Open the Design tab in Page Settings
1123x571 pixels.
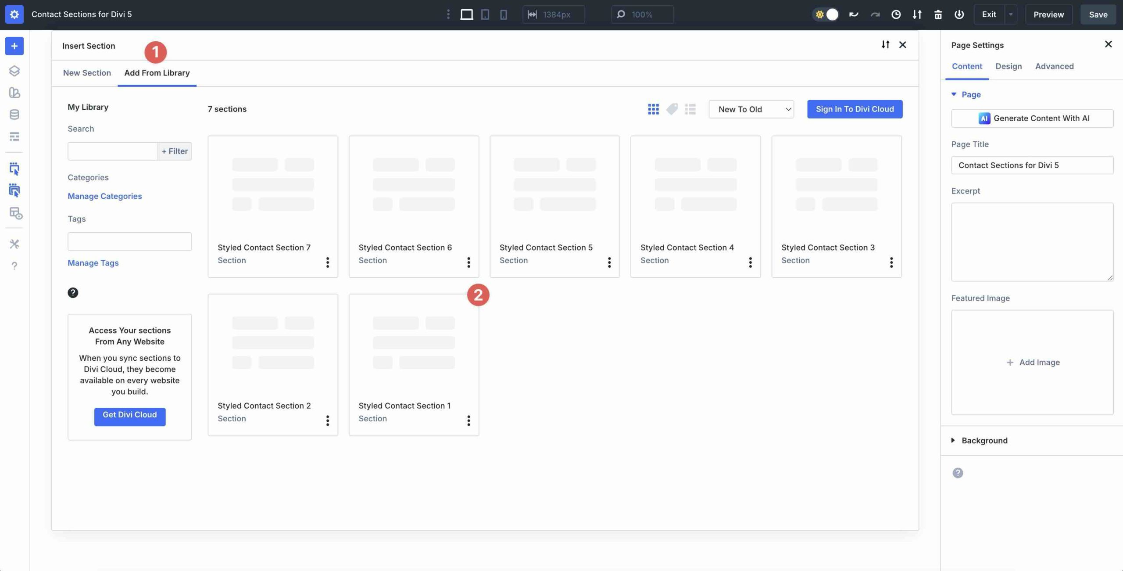coord(1008,66)
